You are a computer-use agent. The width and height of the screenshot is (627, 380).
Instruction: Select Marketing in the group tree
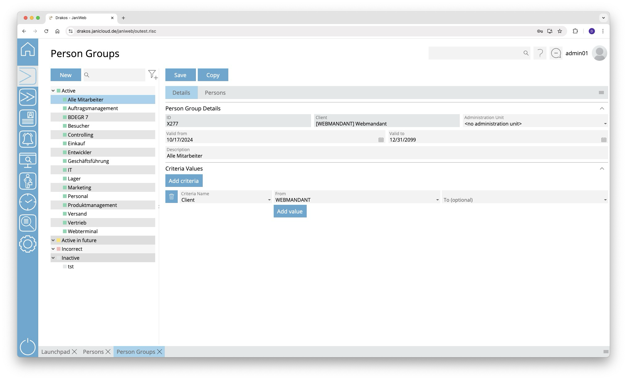pyautogui.click(x=79, y=188)
